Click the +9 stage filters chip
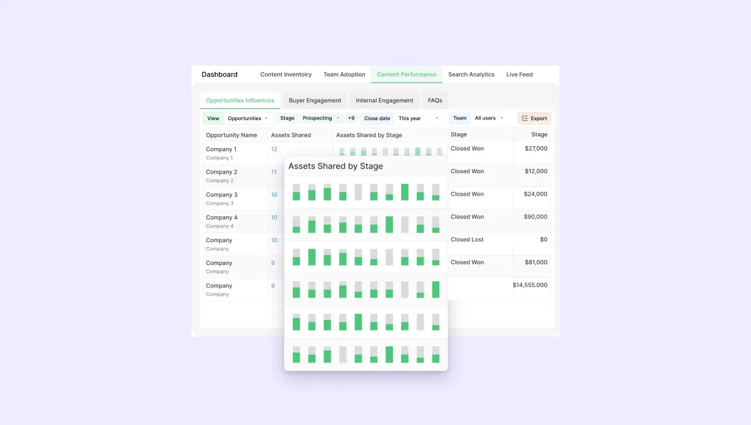Viewport: 751px width, 425px height. point(351,118)
